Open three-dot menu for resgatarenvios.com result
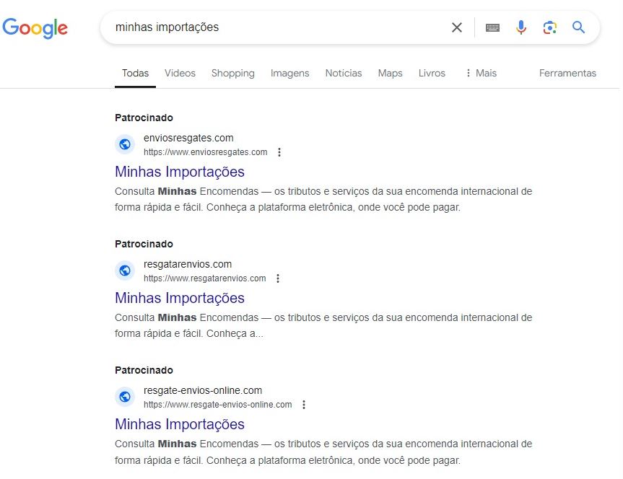 pos(279,278)
